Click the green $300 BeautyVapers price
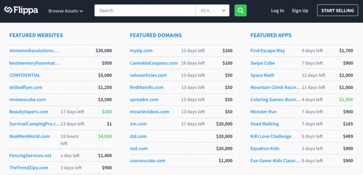 (107, 112)
